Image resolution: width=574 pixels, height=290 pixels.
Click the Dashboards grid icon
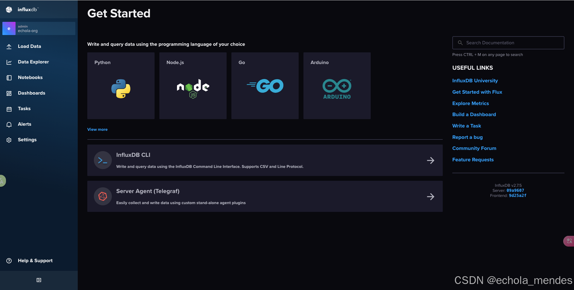pos(9,93)
